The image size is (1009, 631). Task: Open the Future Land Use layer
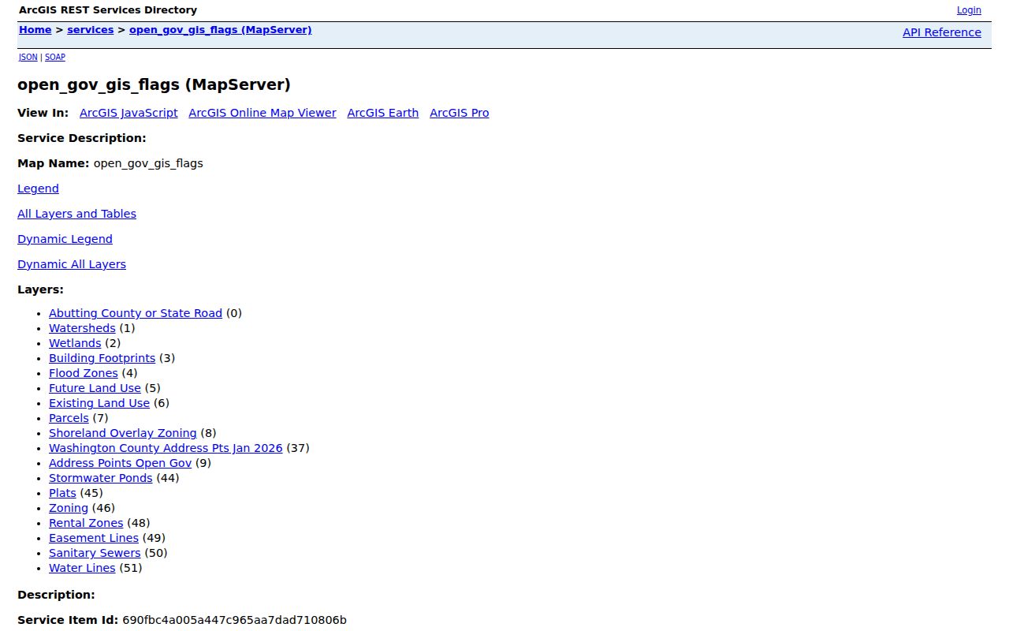[95, 388]
